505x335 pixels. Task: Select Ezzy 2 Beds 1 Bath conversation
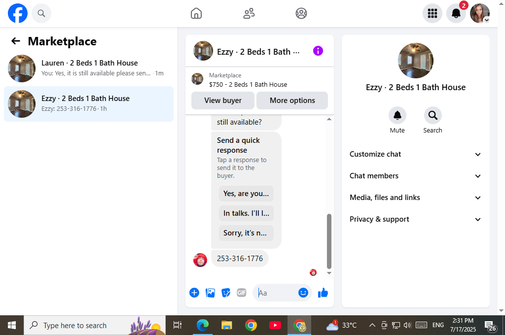(x=89, y=103)
